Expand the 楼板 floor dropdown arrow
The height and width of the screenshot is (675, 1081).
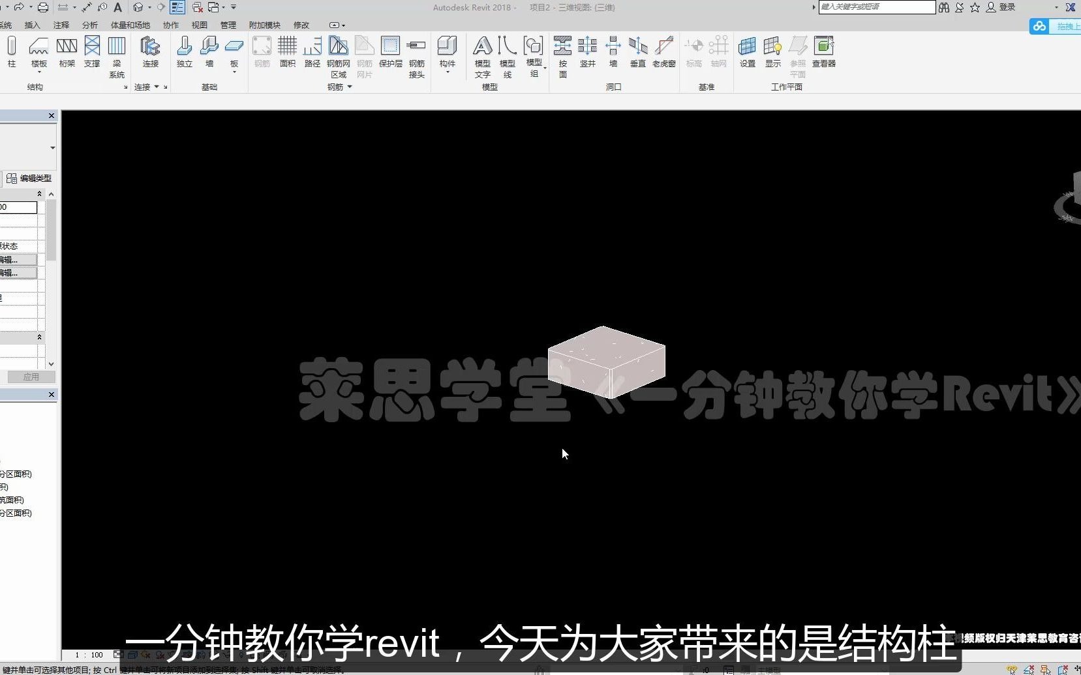point(38,73)
